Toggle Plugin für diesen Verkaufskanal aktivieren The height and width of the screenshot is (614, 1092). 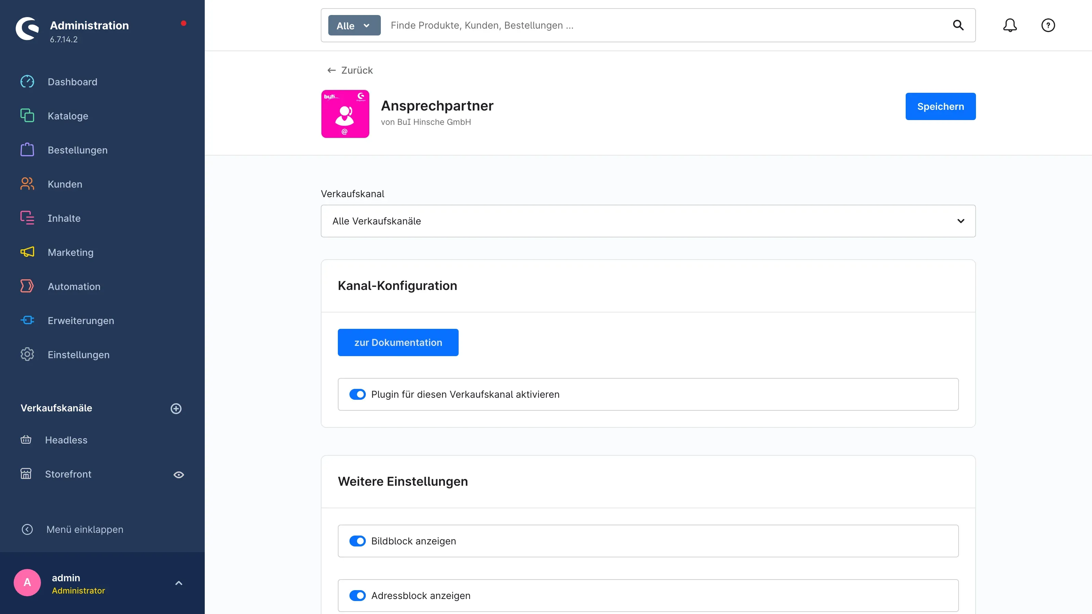click(x=357, y=395)
